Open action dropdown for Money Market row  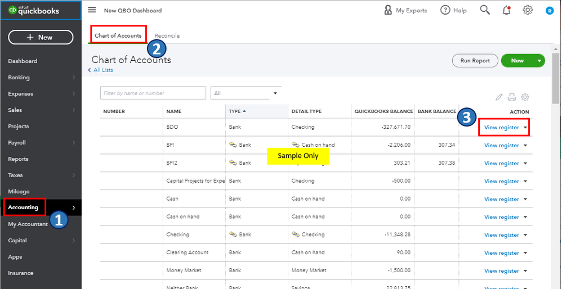tap(525, 270)
